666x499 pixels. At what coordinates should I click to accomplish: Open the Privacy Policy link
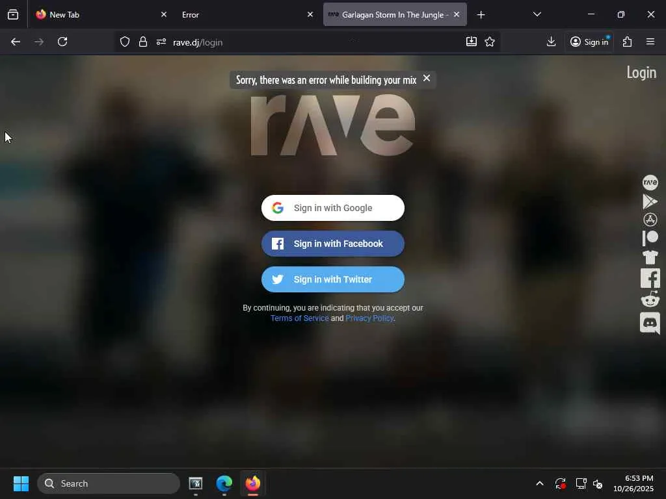pos(369,318)
